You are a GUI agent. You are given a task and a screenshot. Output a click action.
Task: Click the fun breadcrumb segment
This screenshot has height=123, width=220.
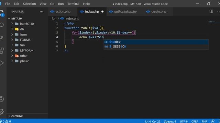tap(54, 18)
